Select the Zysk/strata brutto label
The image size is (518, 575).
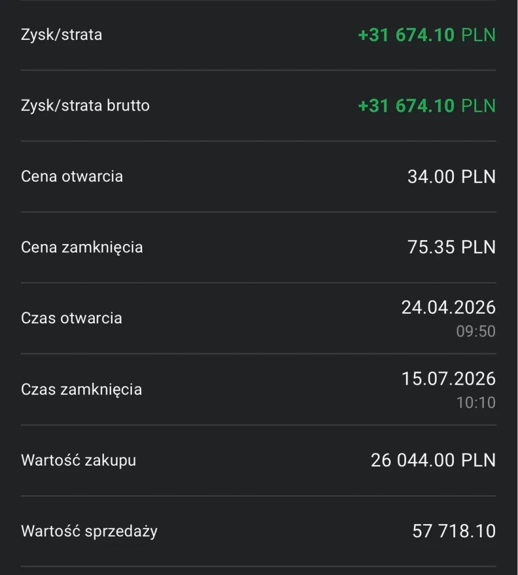[x=85, y=106]
